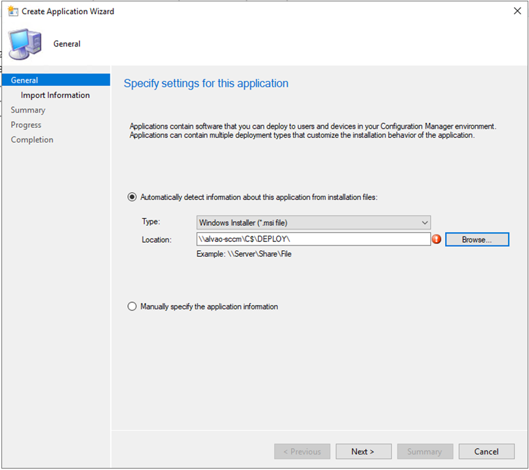Click the computer icon in the wizard header
The image size is (529, 470).
tap(25, 44)
